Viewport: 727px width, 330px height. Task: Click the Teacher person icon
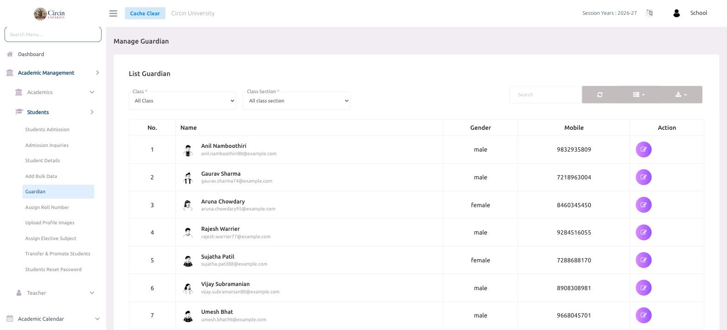click(x=19, y=293)
